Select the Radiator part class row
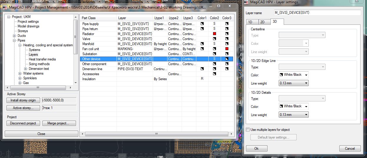The width and height of the screenshot is (367, 158). (x=157, y=34)
